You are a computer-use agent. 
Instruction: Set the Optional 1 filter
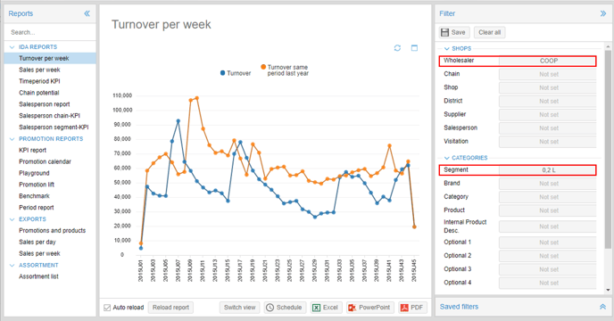(x=547, y=243)
